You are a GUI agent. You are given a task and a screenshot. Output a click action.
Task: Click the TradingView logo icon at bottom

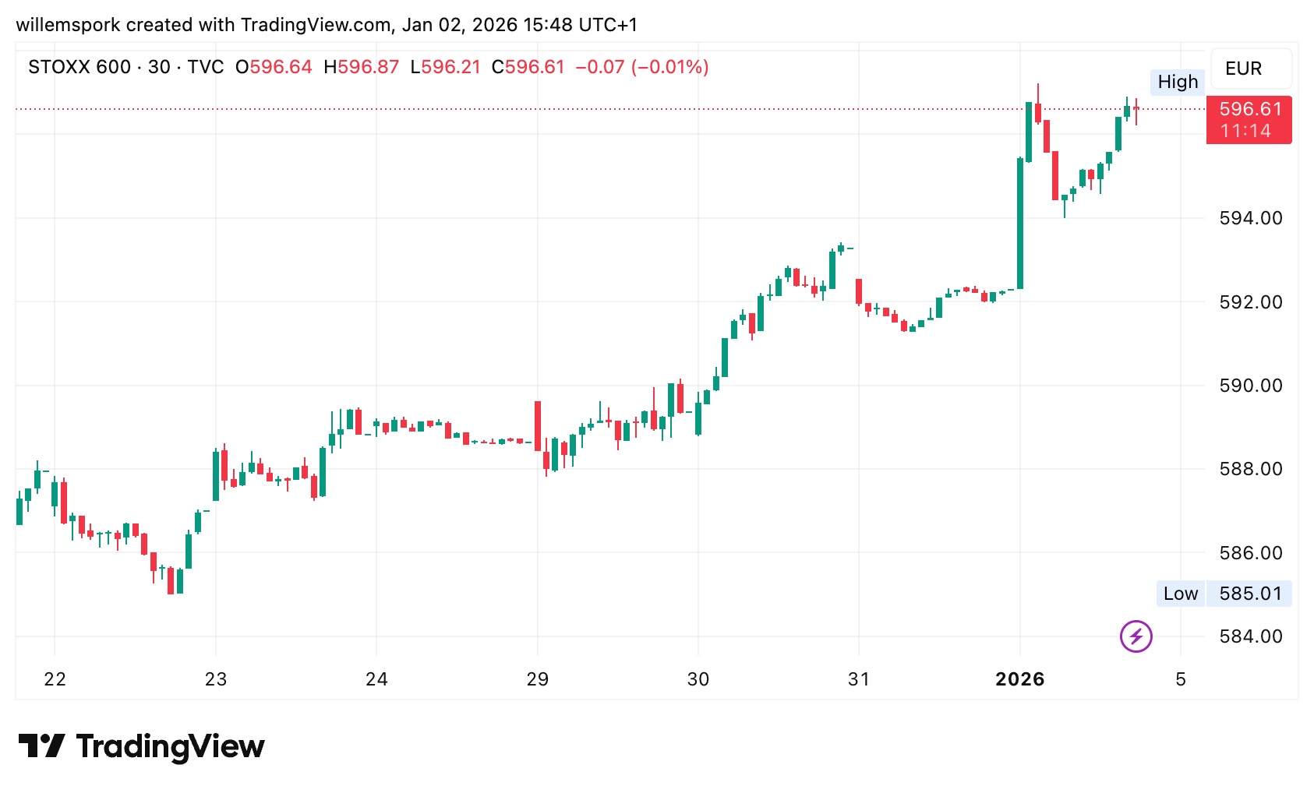click(41, 745)
